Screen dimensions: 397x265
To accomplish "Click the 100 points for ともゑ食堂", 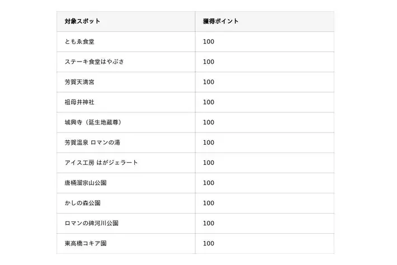I will [209, 41].
